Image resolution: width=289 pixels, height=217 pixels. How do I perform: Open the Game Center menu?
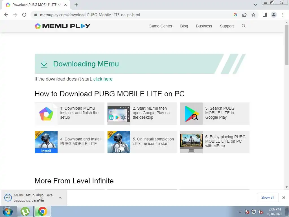(160, 26)
